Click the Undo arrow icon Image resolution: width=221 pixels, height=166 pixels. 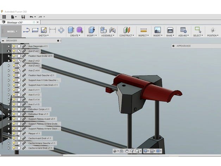click(32, 17)
